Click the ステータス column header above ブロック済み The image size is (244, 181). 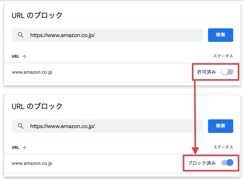223,147
